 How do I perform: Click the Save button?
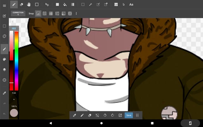click(x=128, y=115)
